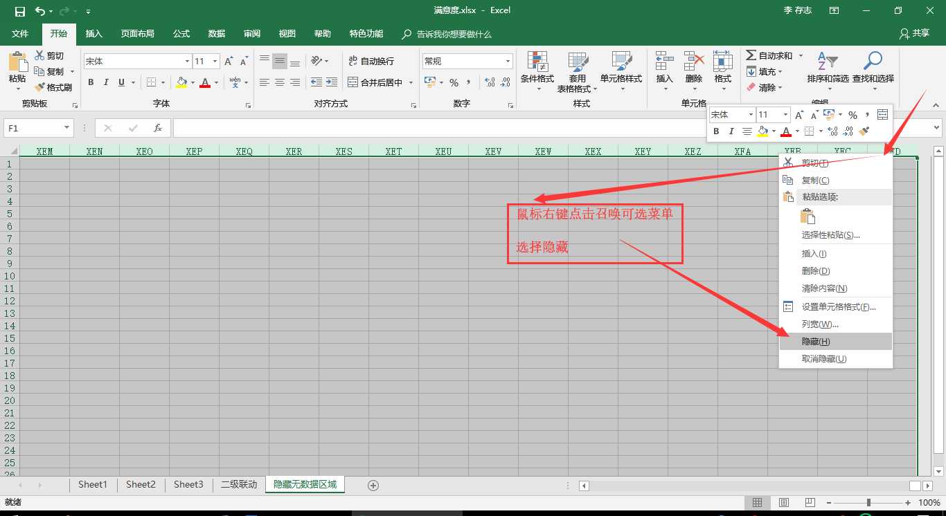
Task: Decrease font size in ribbon
Action: (244, 61)
